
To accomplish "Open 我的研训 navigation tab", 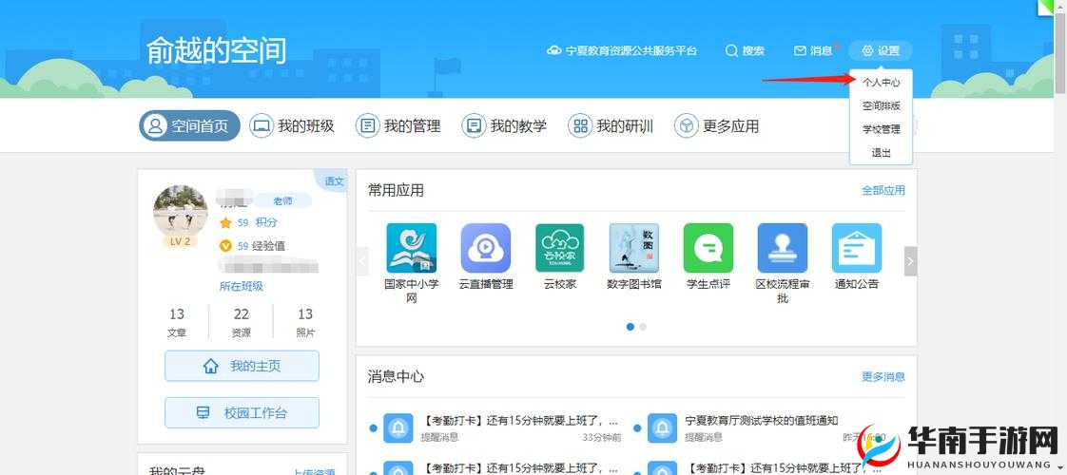I will 611,125.
